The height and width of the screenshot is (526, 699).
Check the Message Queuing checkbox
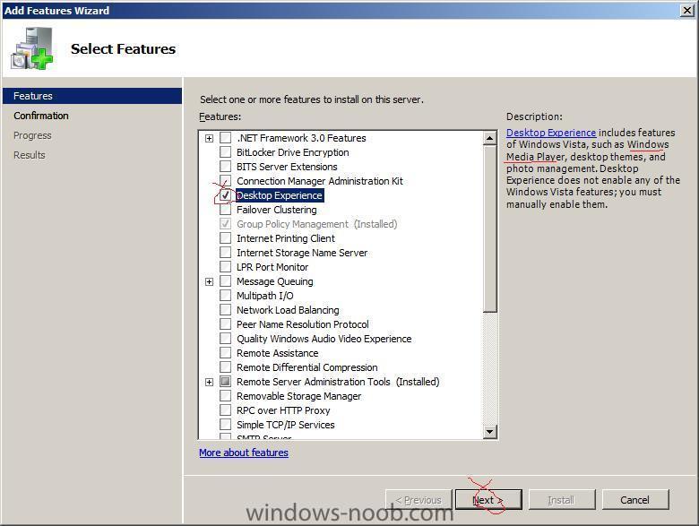point(226,281)
